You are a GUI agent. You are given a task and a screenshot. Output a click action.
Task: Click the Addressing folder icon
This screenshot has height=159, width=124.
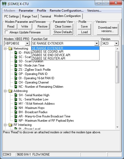(x=10, y=91)
